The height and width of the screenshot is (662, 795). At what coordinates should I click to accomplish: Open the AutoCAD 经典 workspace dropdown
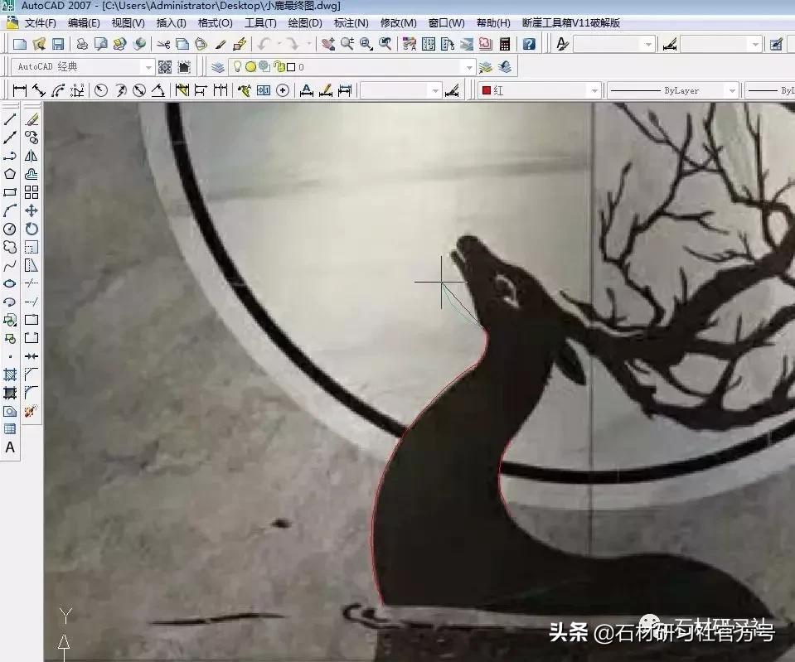(148, 68)
